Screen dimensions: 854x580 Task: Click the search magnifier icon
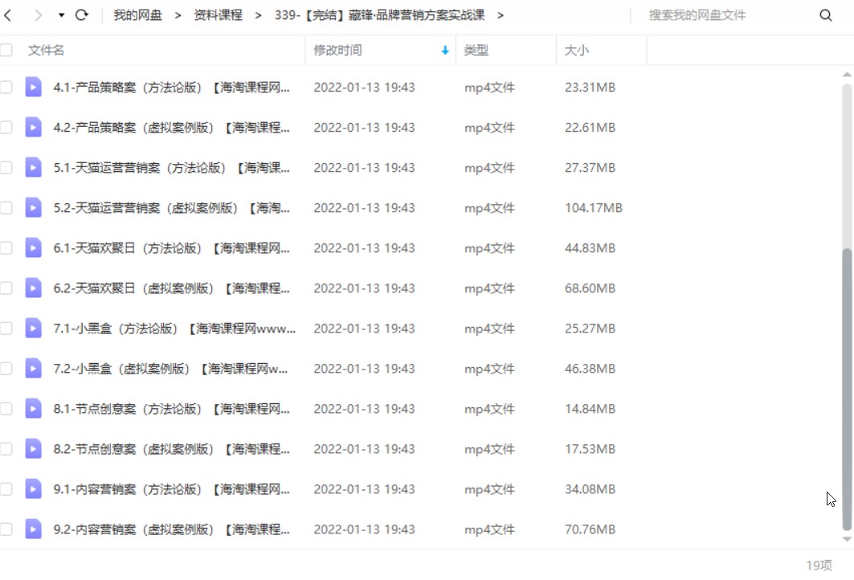(826, 15)
